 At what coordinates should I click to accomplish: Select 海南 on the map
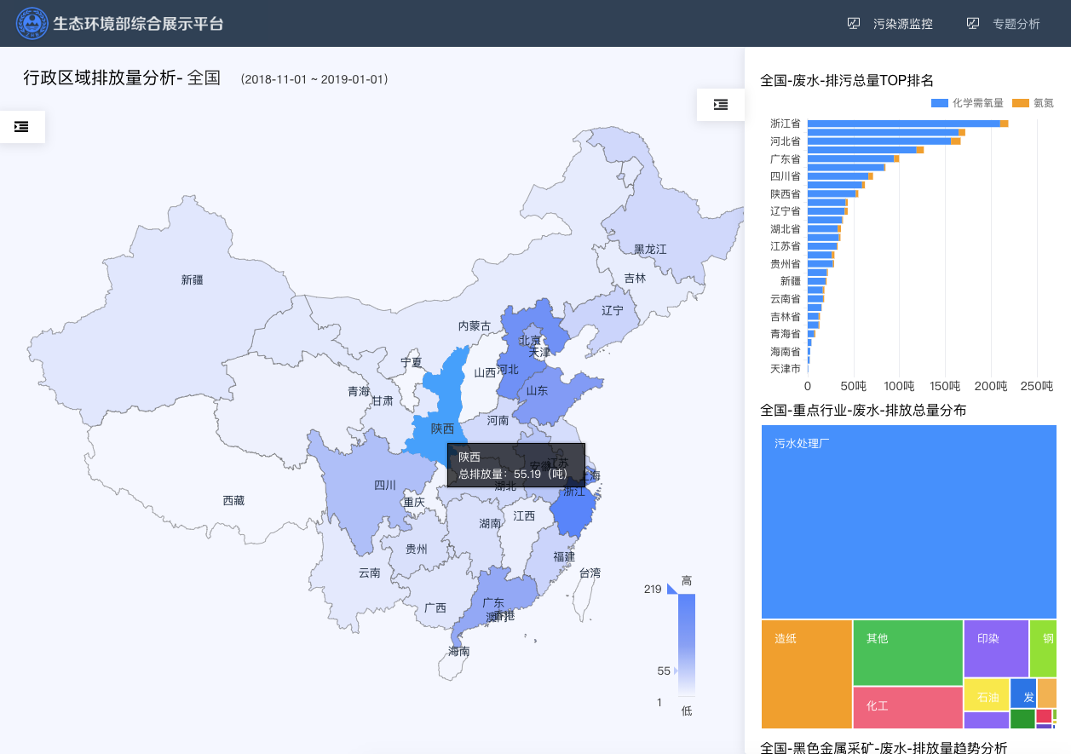point(459,652)
